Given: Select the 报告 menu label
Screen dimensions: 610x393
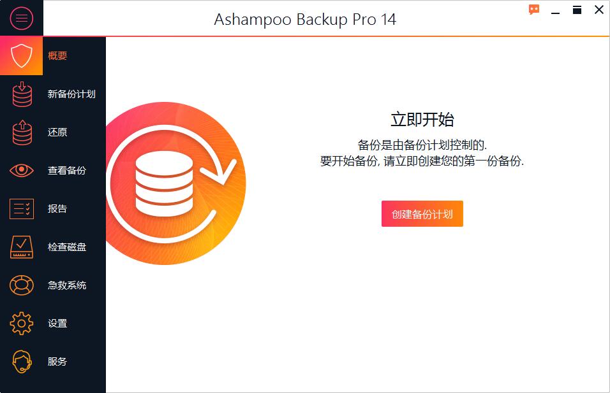Looking at the screenshot, I should click(x=57, y=208).
